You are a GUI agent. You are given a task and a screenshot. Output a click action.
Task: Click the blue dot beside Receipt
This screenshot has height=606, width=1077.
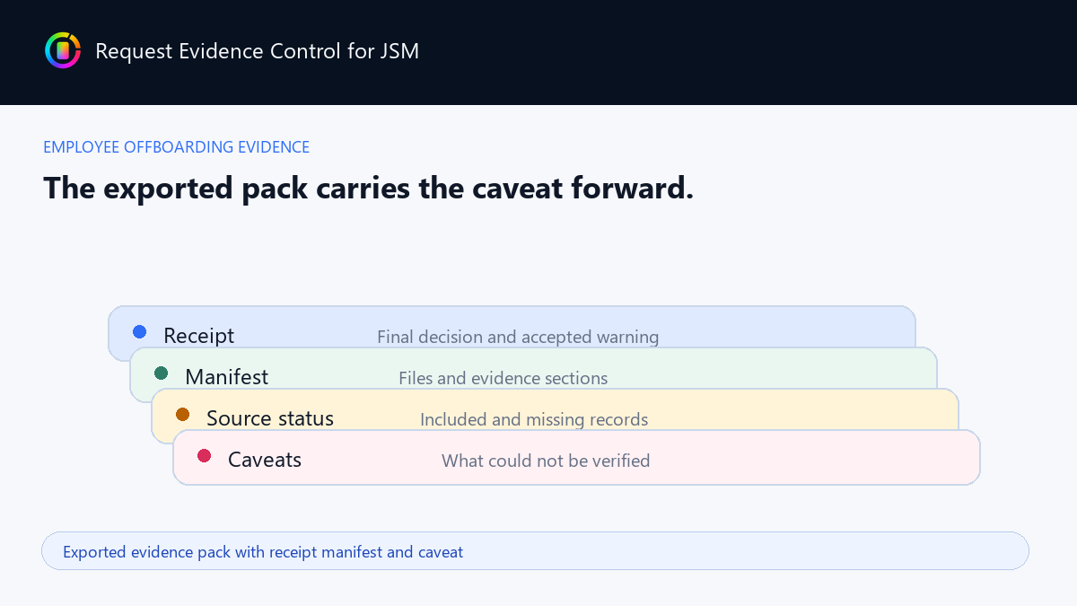click(140, 331)
